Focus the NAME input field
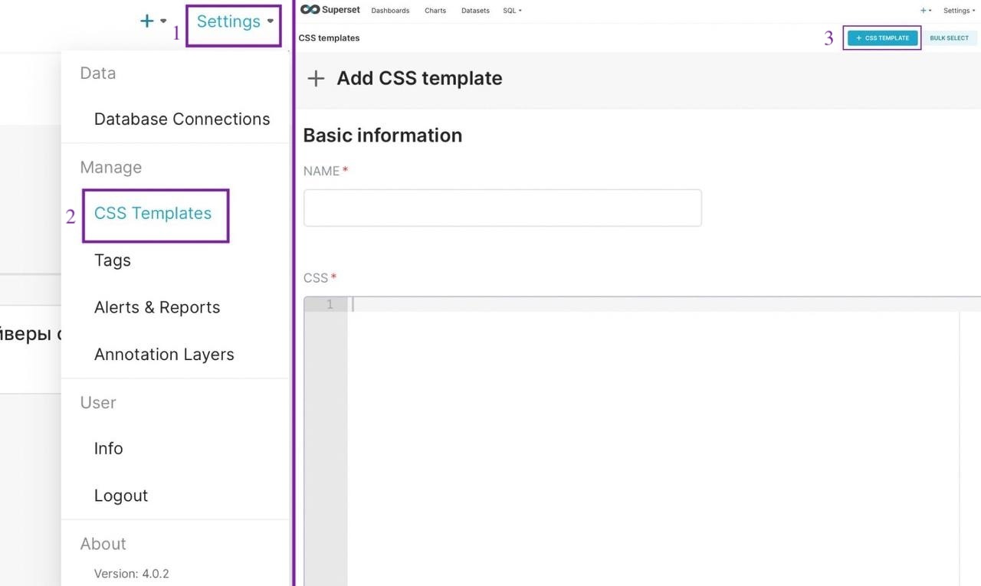Image resolution: width=981 pixels, height=586 pixels. point(502,208)
